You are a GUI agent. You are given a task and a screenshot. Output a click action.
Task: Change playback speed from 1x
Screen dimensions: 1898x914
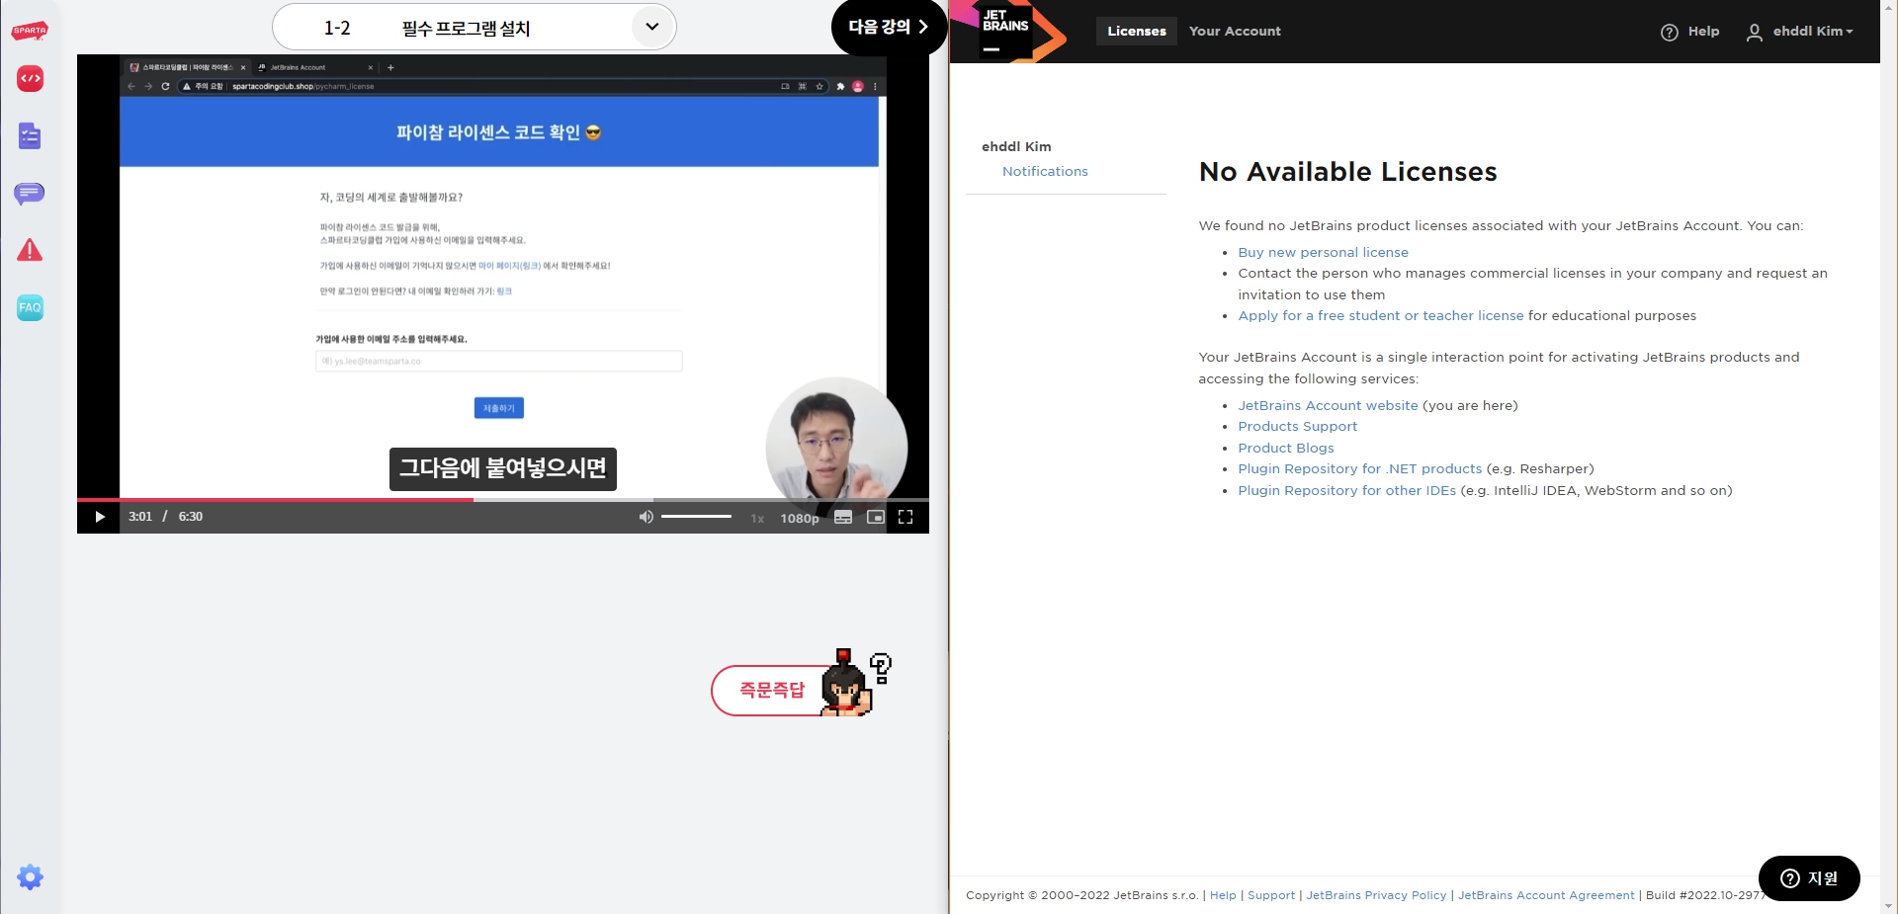point(757,518)
